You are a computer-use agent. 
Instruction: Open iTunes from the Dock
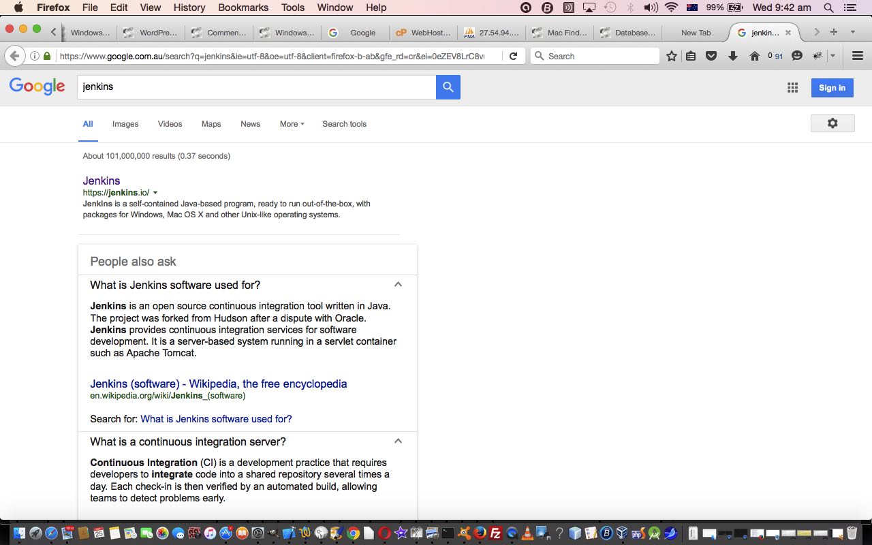[210, 533]
